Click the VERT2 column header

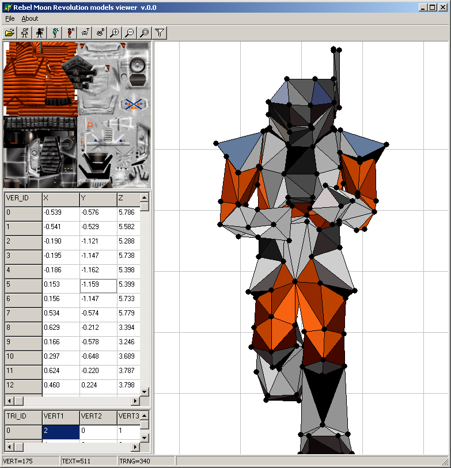click(x=98, y=417)
